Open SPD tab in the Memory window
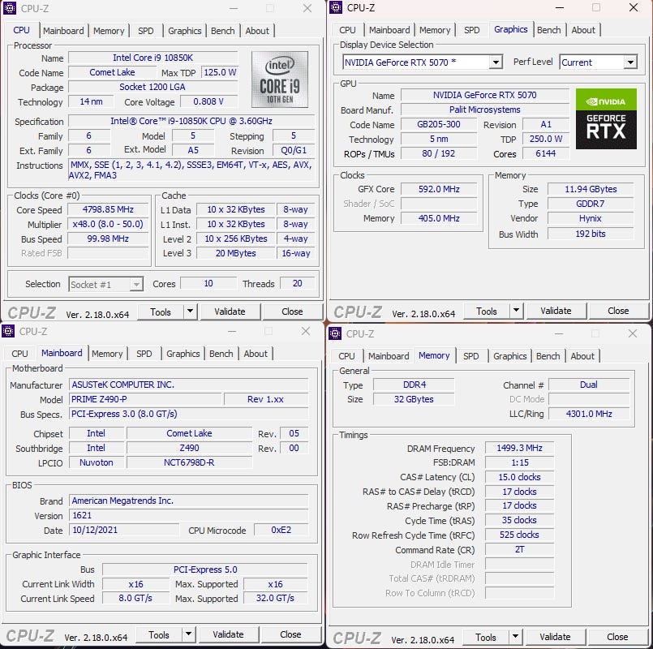653x649 pixels. 471,356
